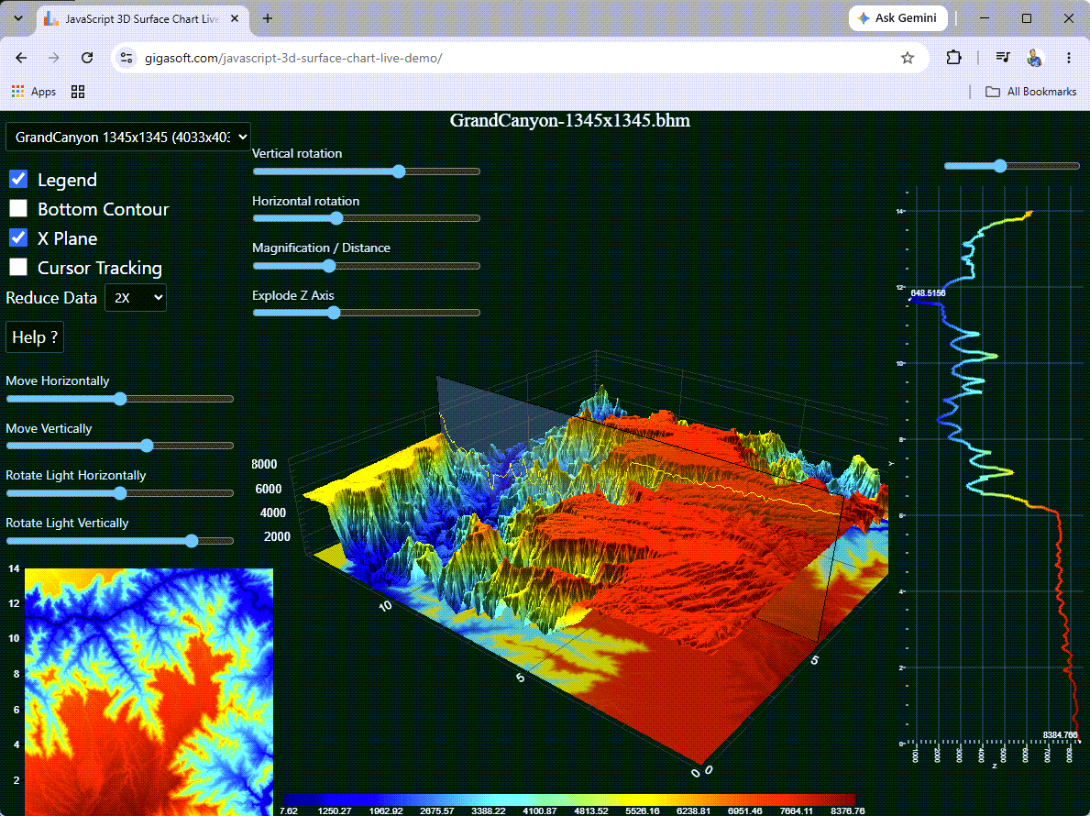Open the media control icon in toolbar
This screenshot has width=1090, height=816.
coord(1002,58)
